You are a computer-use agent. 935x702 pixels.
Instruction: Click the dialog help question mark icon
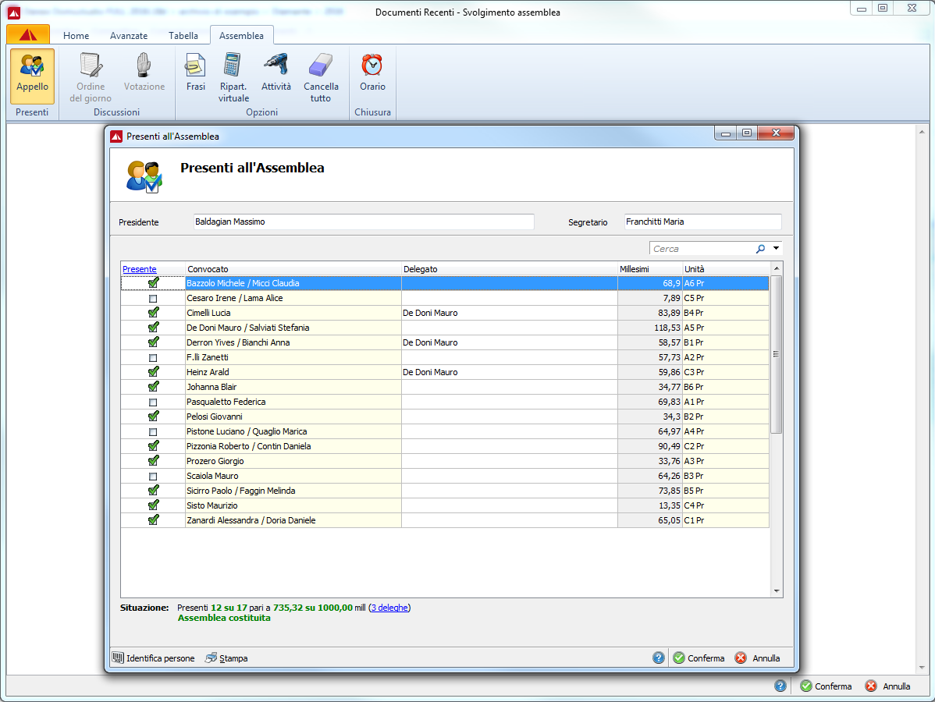659,658
